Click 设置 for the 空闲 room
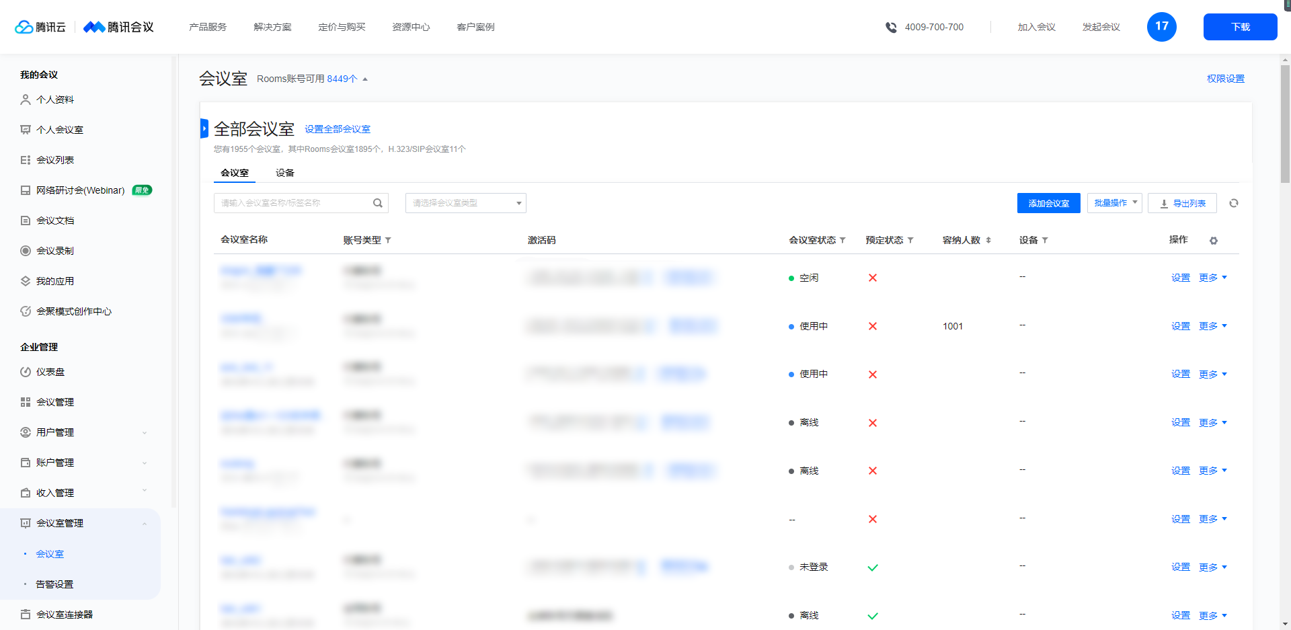 (1181, 278)
